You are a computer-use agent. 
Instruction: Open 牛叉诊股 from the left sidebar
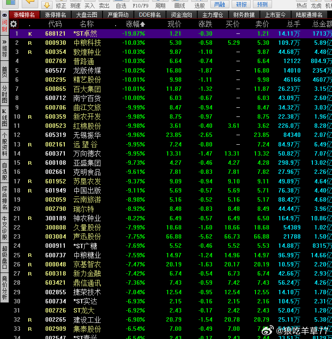click(4, 228)
